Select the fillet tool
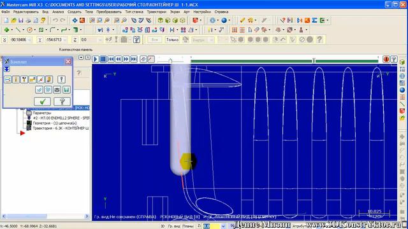 pos(52,30)
